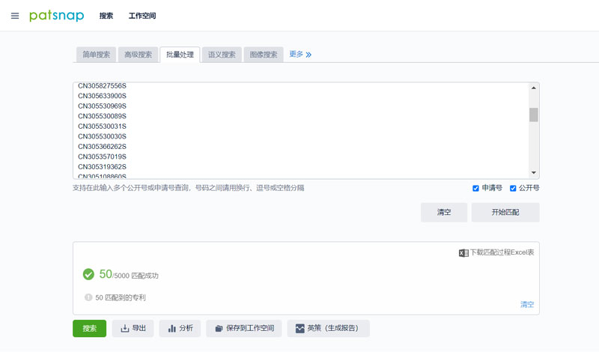Open the 工作空间 menu item
The width and height of the screenshot is (599, 352).
142,16
